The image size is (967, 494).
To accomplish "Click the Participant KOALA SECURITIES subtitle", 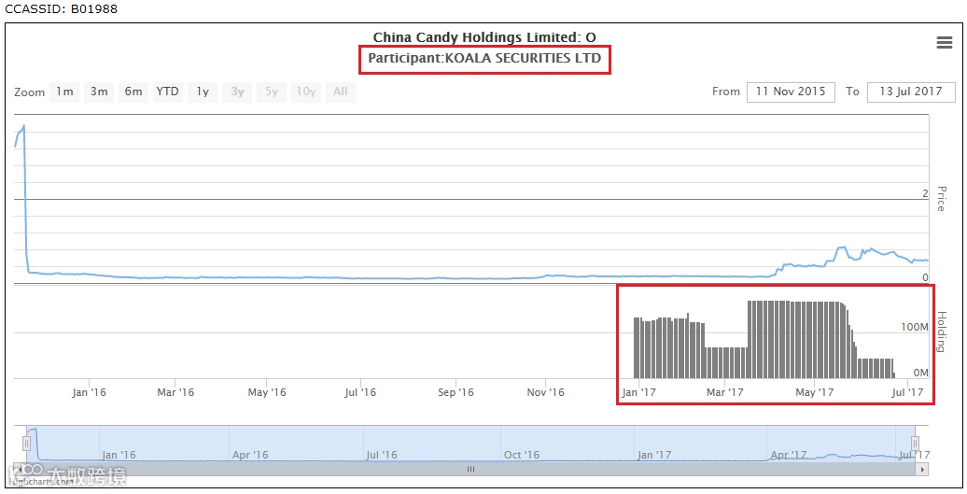I will [x=484, y=59].
